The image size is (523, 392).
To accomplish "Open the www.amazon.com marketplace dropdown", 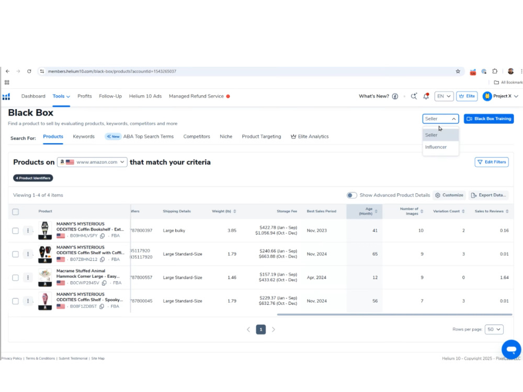I will coord(92,162).
